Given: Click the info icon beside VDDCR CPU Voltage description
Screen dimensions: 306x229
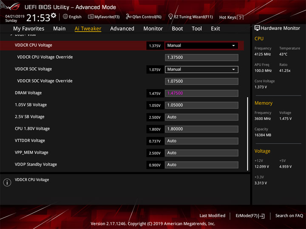Looking at the screenshot, I should [x=7, y=182].
